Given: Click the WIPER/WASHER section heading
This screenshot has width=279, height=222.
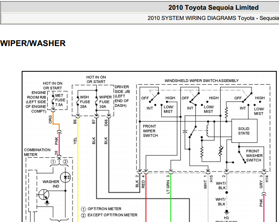Looking at the screenshot, I should pos(33,43).
